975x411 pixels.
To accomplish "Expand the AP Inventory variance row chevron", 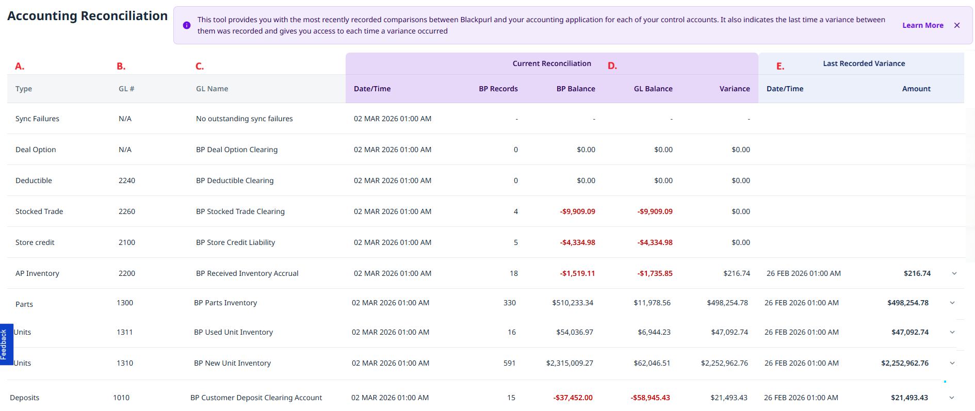I will (954, 273).
